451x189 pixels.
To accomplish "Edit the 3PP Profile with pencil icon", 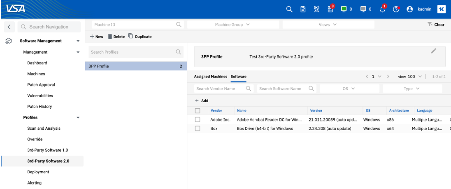I will coord(434,51).
